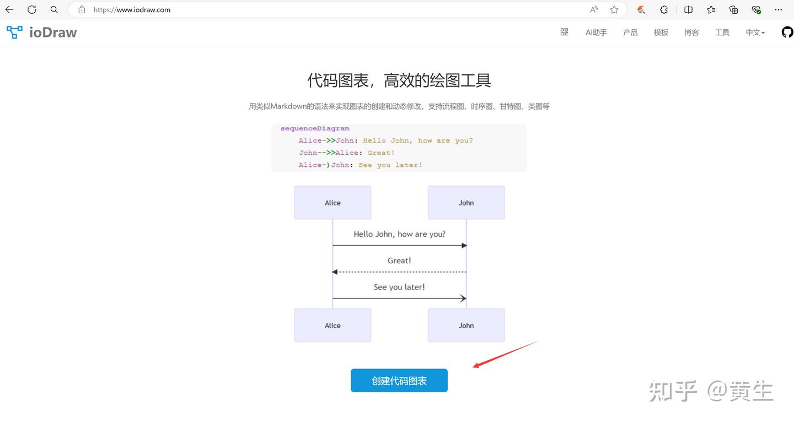794x423 pixels.
Task: Open the Collections icon in browser toolbar
Action: 733,9
